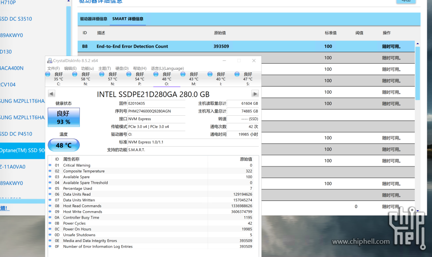
Task: Open the 功能(u) menu
Action: pyautogui.click(x=87, y=68)
